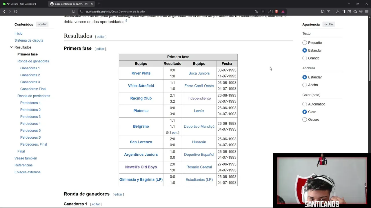Image resolution: width=371 pixels, height=208 pixels.
Task: Open the Deportivo Mandiyú link
Action: click(x=199, y=127)
